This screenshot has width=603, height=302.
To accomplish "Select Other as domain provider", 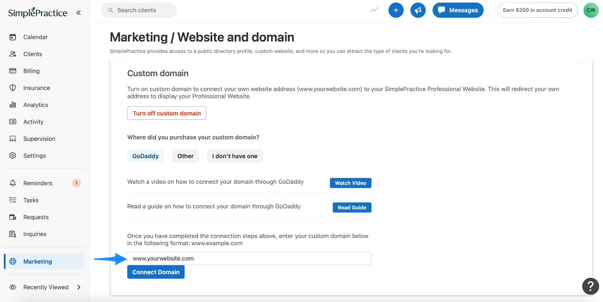I will tap(185, 156).
